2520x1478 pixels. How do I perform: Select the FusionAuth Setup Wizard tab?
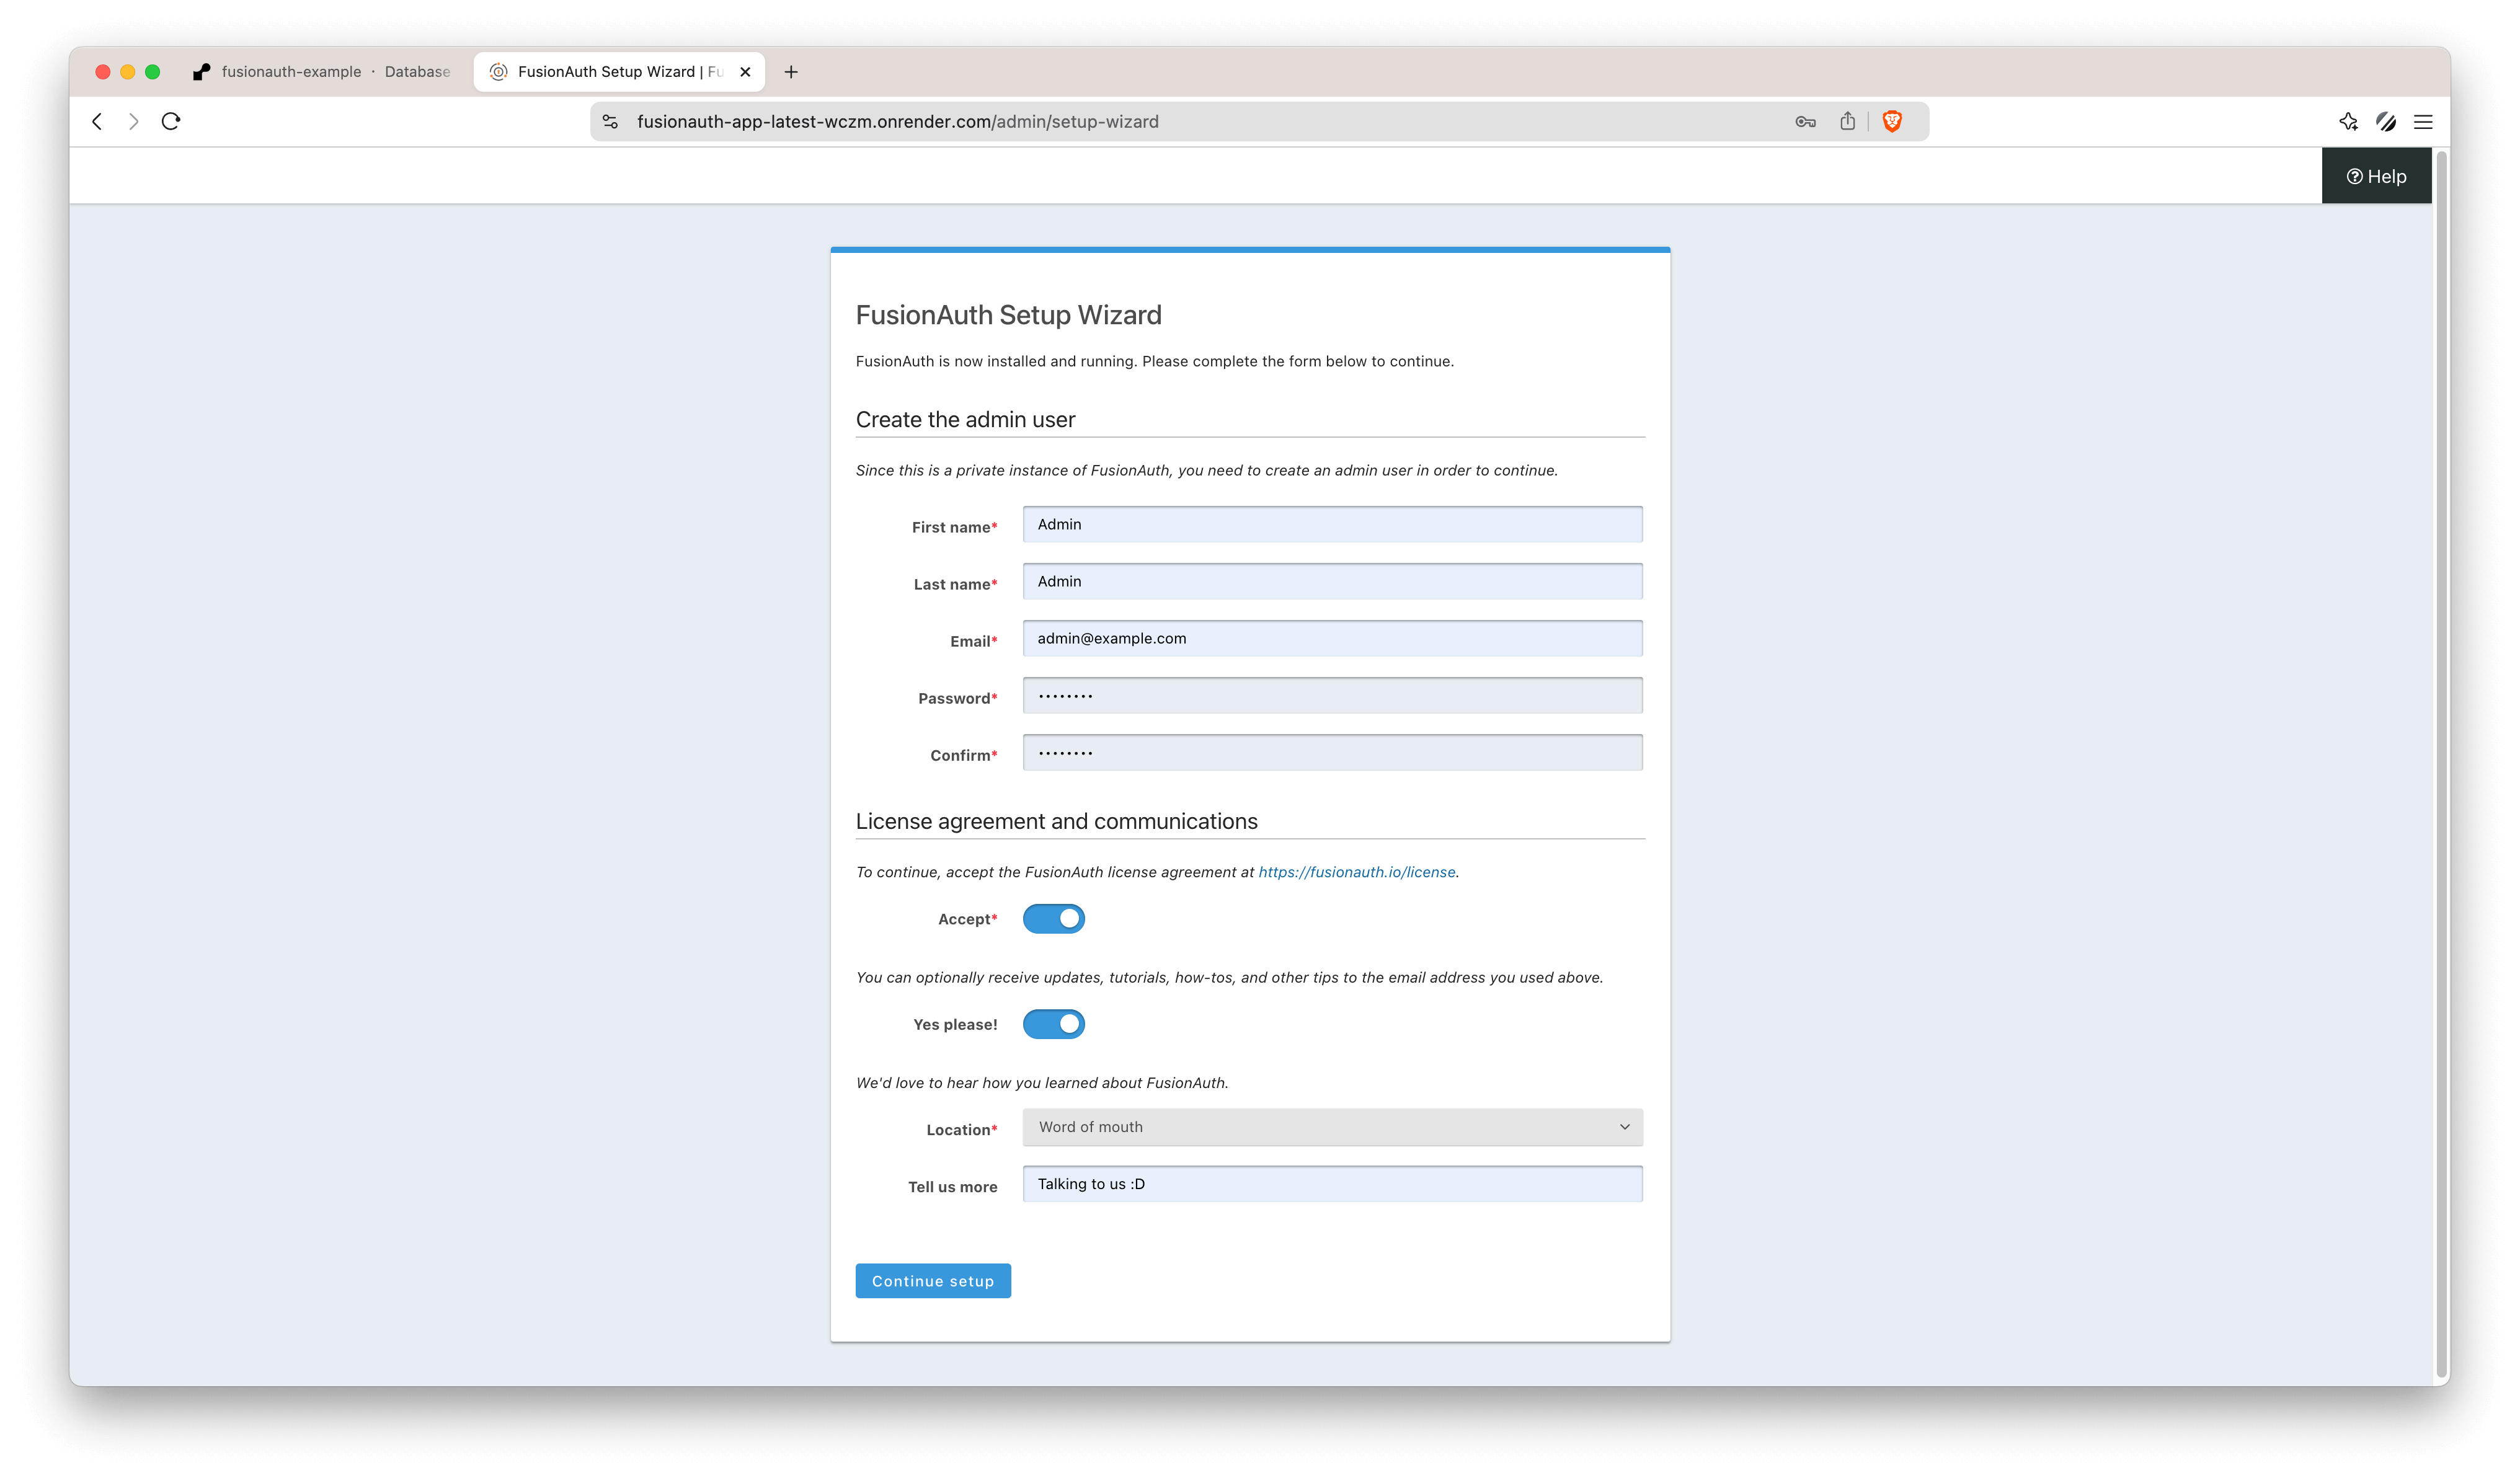619,72
